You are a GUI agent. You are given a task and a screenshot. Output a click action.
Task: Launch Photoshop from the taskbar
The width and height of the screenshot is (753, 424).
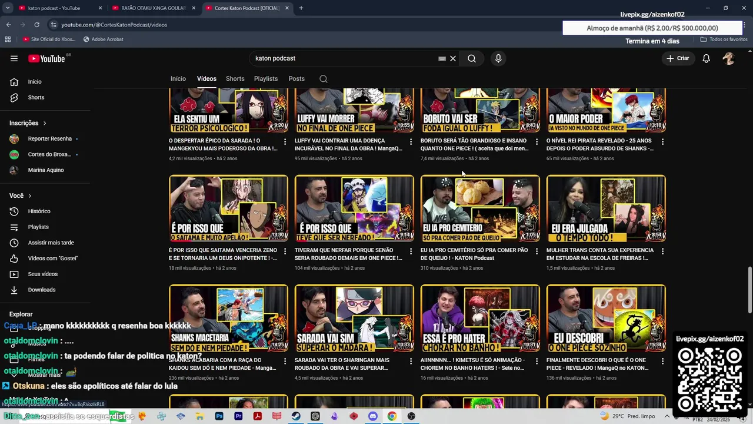[x=219, y=416]
